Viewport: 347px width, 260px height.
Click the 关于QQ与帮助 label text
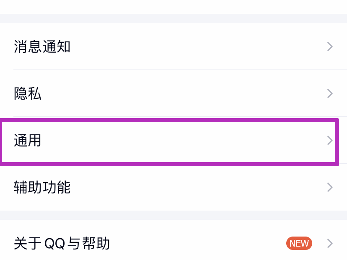pyautogui.click(x=62, y=243)
